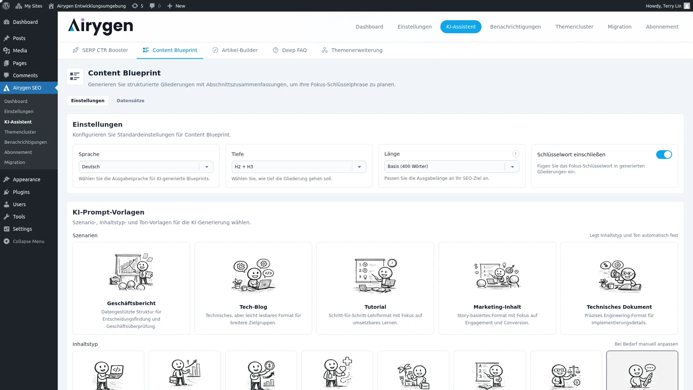693x390 pixels.
Task: Click the Airygen logo
Action: [100, 27]
